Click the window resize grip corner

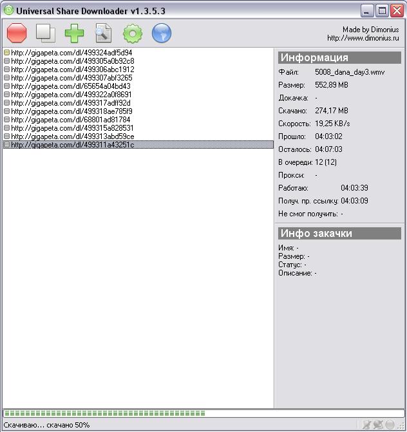pyautogui.click(x=401, y=426)
